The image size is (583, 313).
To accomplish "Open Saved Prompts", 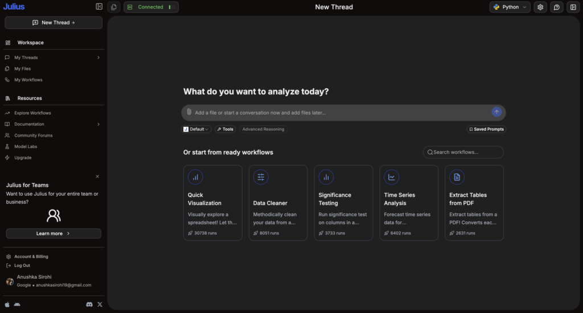I will (486, 129).
